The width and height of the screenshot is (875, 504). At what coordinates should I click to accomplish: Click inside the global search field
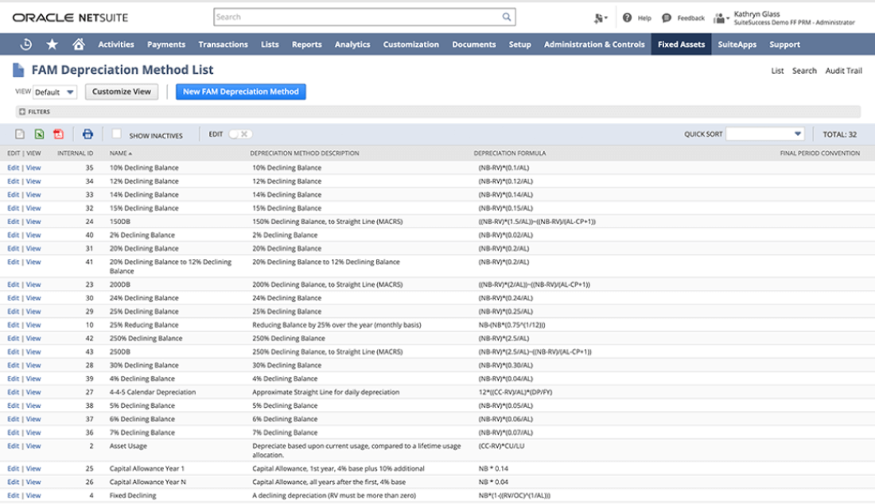[358, 16]
